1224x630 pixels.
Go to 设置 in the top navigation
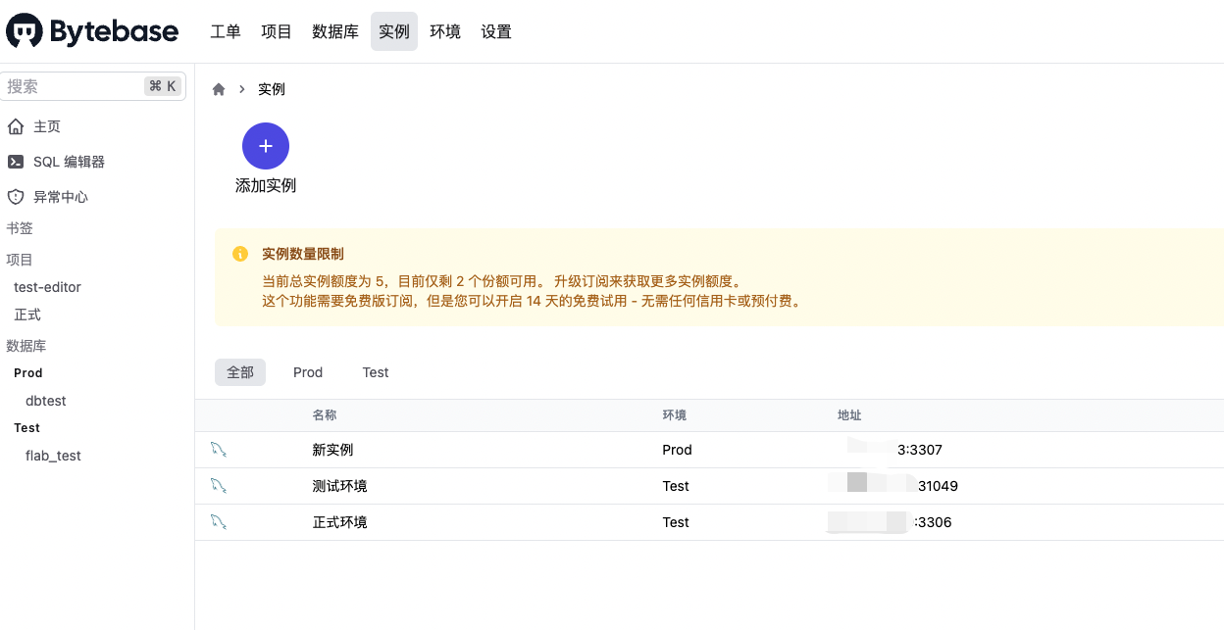pos(496,31)
